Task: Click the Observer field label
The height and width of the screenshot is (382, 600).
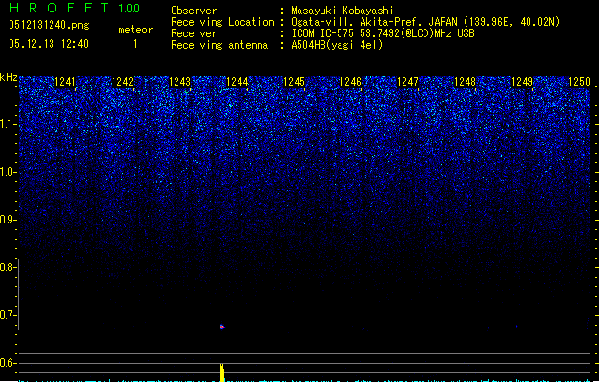Action: [x=194, y=11]
